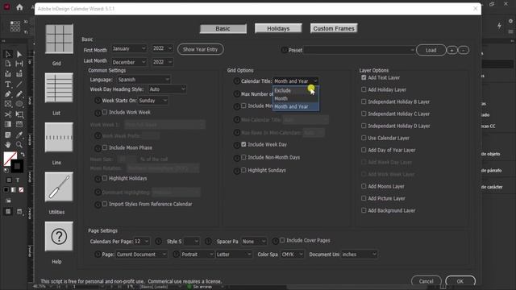Select the Page tool

[x=8, y=64]
